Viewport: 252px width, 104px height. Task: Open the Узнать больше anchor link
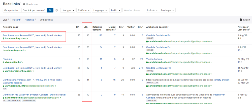pos(154,59)
